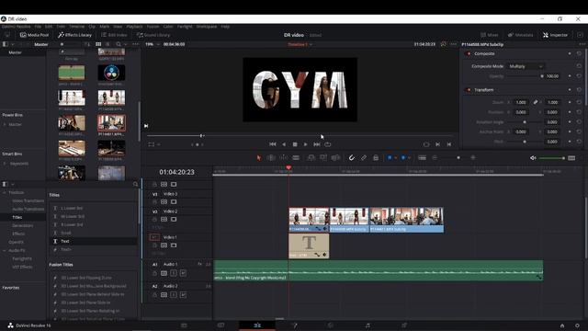This screenshot has height=331, width=588.
Task: Click Play Reverse button
Action: click(284, 144)
